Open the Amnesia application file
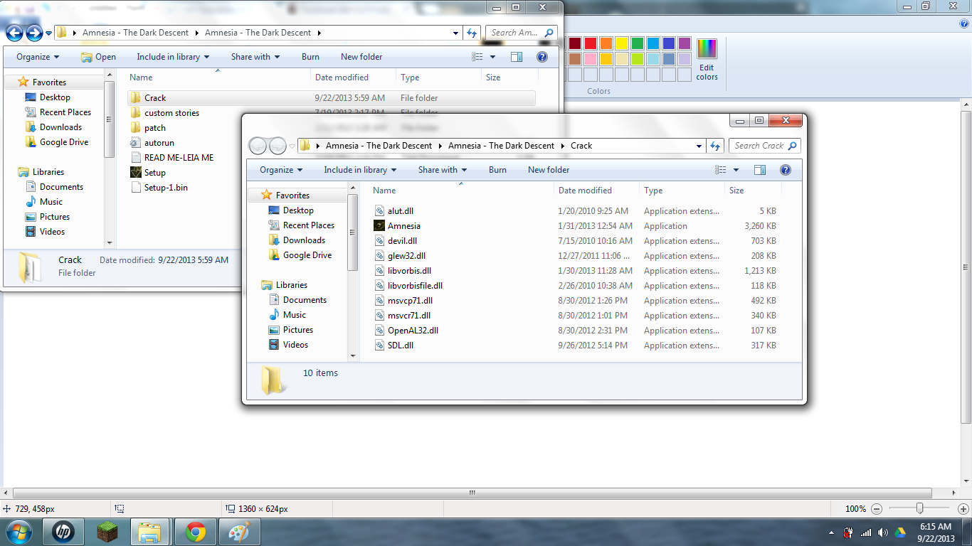The height and width of the screenshot is (546, 972). [403, 226]
